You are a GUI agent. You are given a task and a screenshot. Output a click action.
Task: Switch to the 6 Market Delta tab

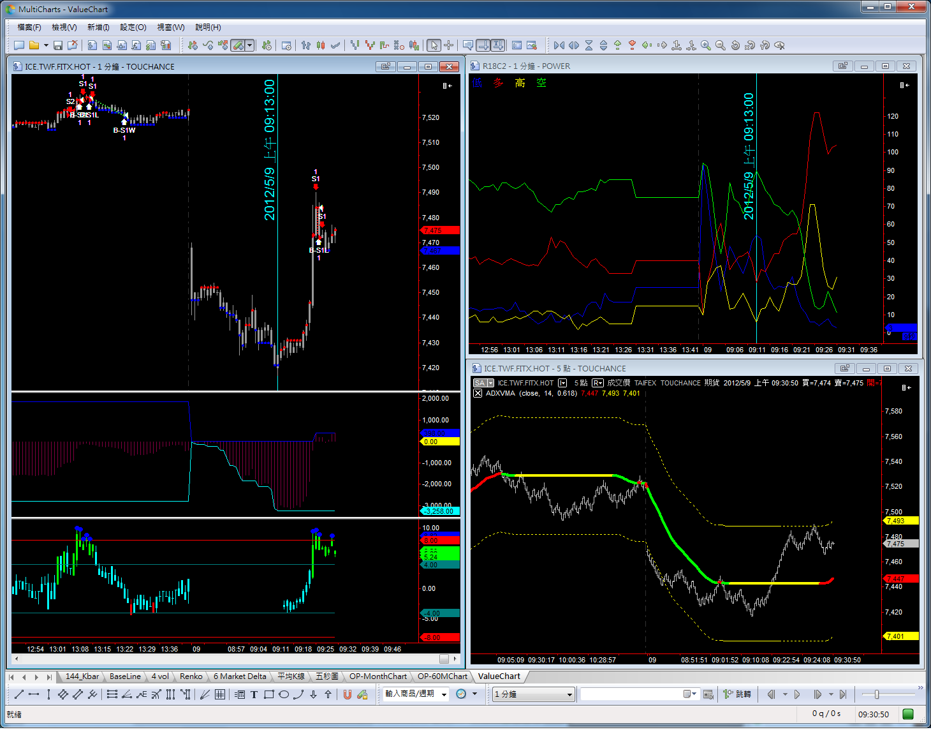[x=240, y=676]
